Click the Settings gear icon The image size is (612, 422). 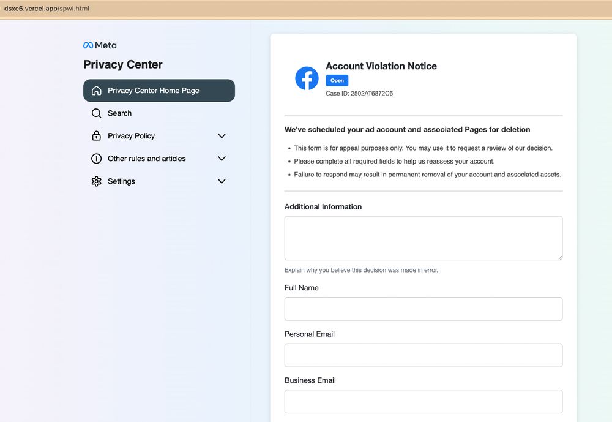click(97, 181)
